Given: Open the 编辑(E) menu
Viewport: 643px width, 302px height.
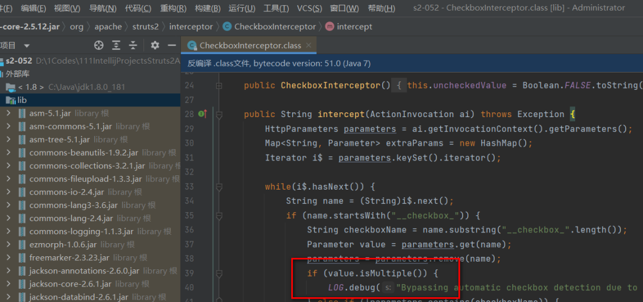Looking at the screenshot, I should tap(33, 8).
